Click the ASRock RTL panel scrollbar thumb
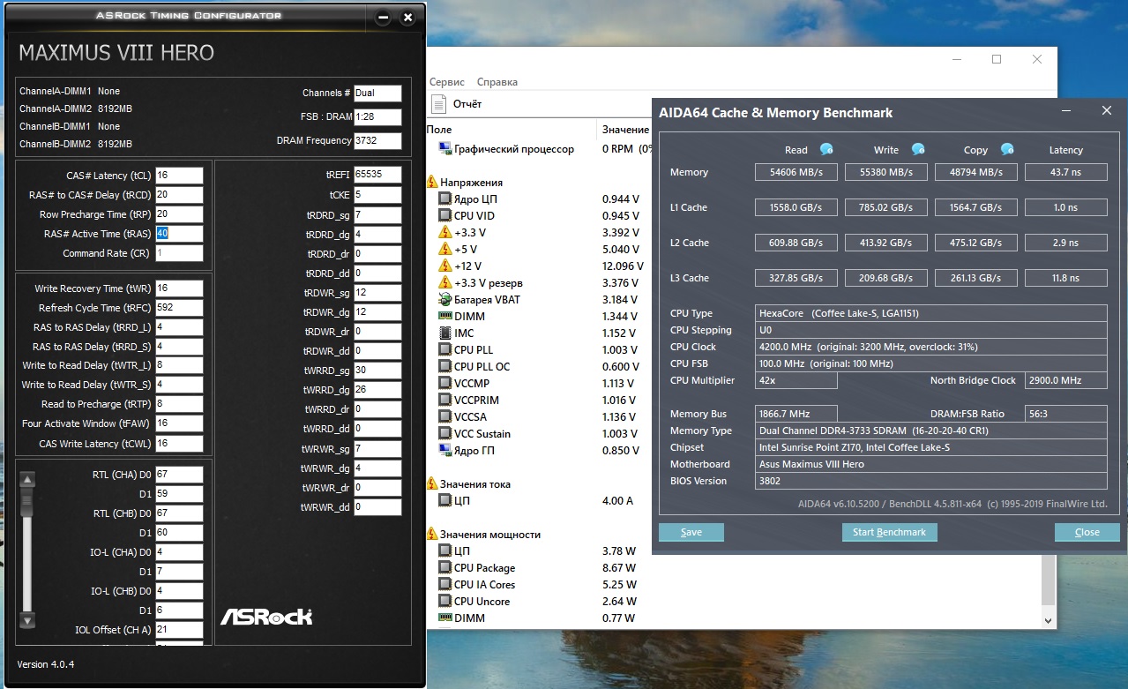Image resolution: width=1128 pixels, height=689 pixels. [x=27, y=503]
